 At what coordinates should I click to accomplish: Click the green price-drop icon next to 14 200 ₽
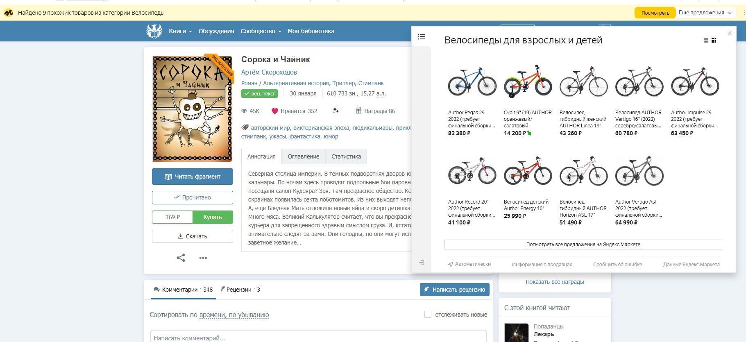[529, 133]
